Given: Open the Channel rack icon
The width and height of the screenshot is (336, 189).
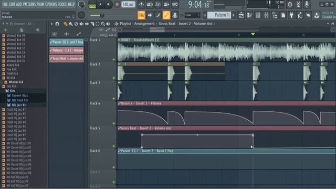Looking at the screenshot, I should tap(258, 15).
